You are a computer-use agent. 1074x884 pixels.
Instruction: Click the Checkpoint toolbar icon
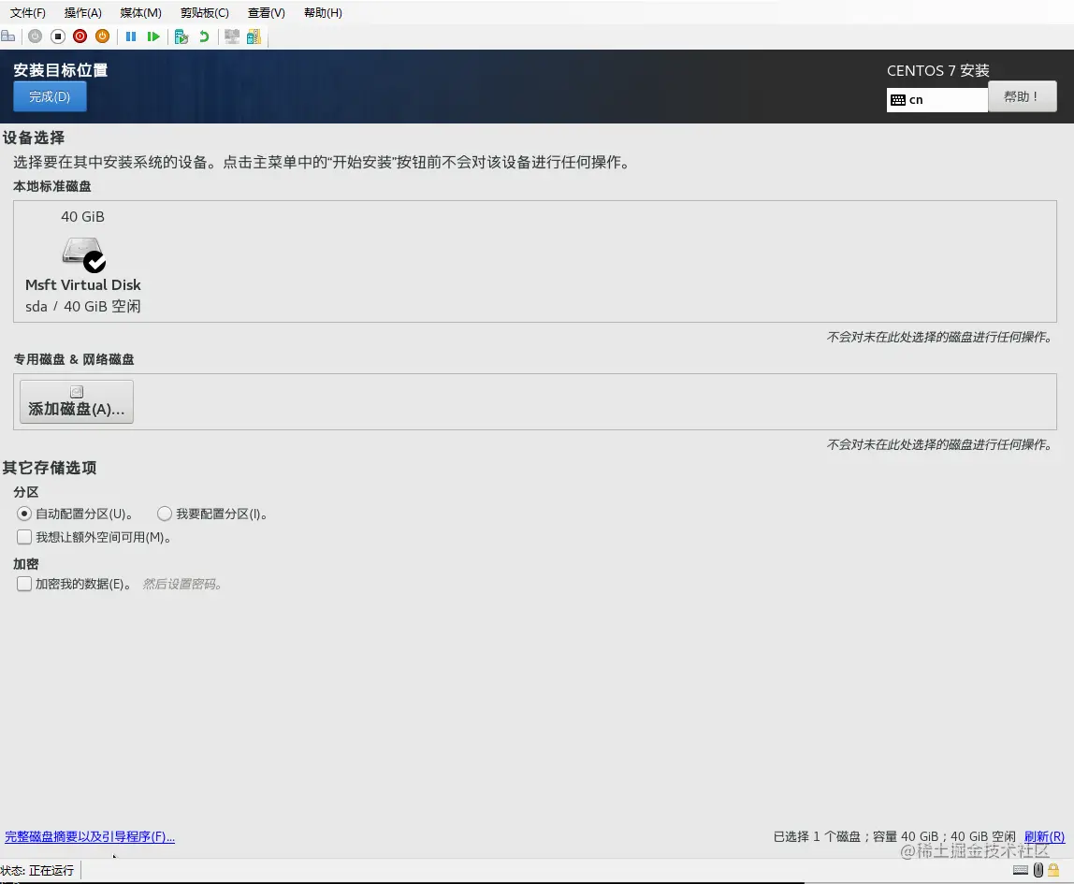(x=181, y=37)
